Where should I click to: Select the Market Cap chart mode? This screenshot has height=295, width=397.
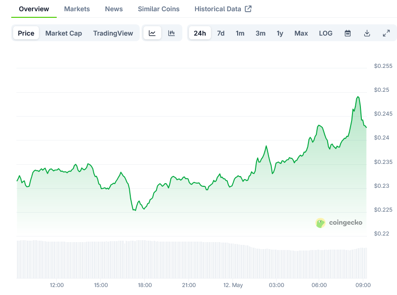(64, 33)
